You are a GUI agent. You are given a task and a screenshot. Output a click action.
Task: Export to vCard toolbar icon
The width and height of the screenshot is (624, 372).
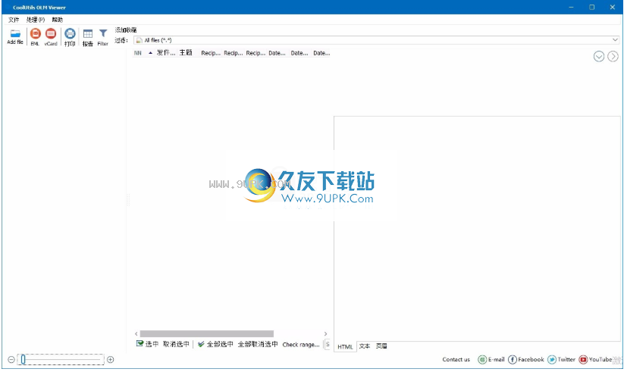[x=51, y=33]
